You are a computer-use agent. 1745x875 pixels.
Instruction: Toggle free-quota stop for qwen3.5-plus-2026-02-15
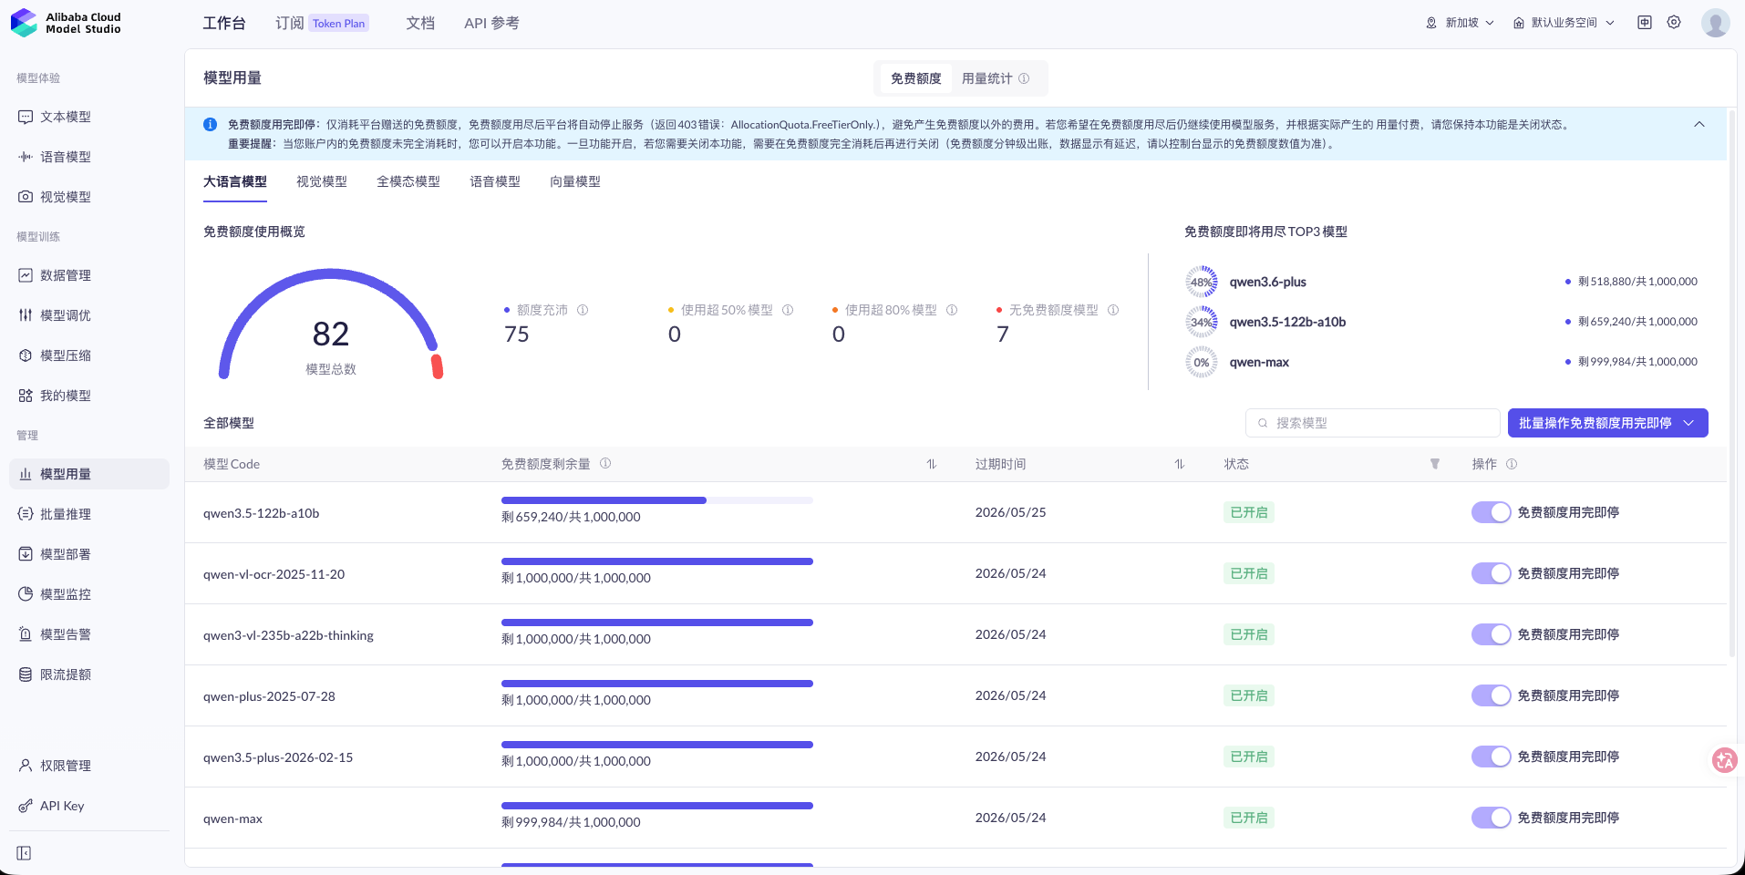click(1491, 757)
